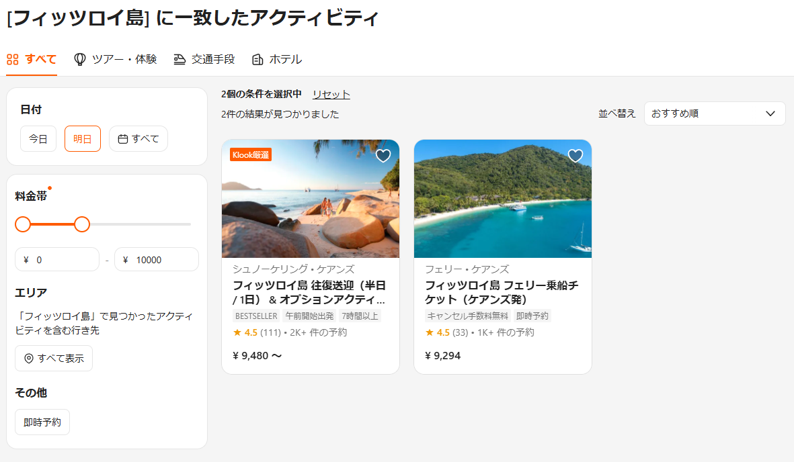
Task: Toggle the 即時予約 filter
Action: pos(42,422)
